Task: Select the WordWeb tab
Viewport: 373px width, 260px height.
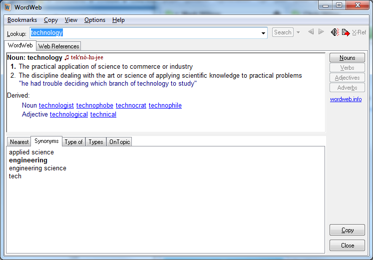Action: [x=20, y=45]
